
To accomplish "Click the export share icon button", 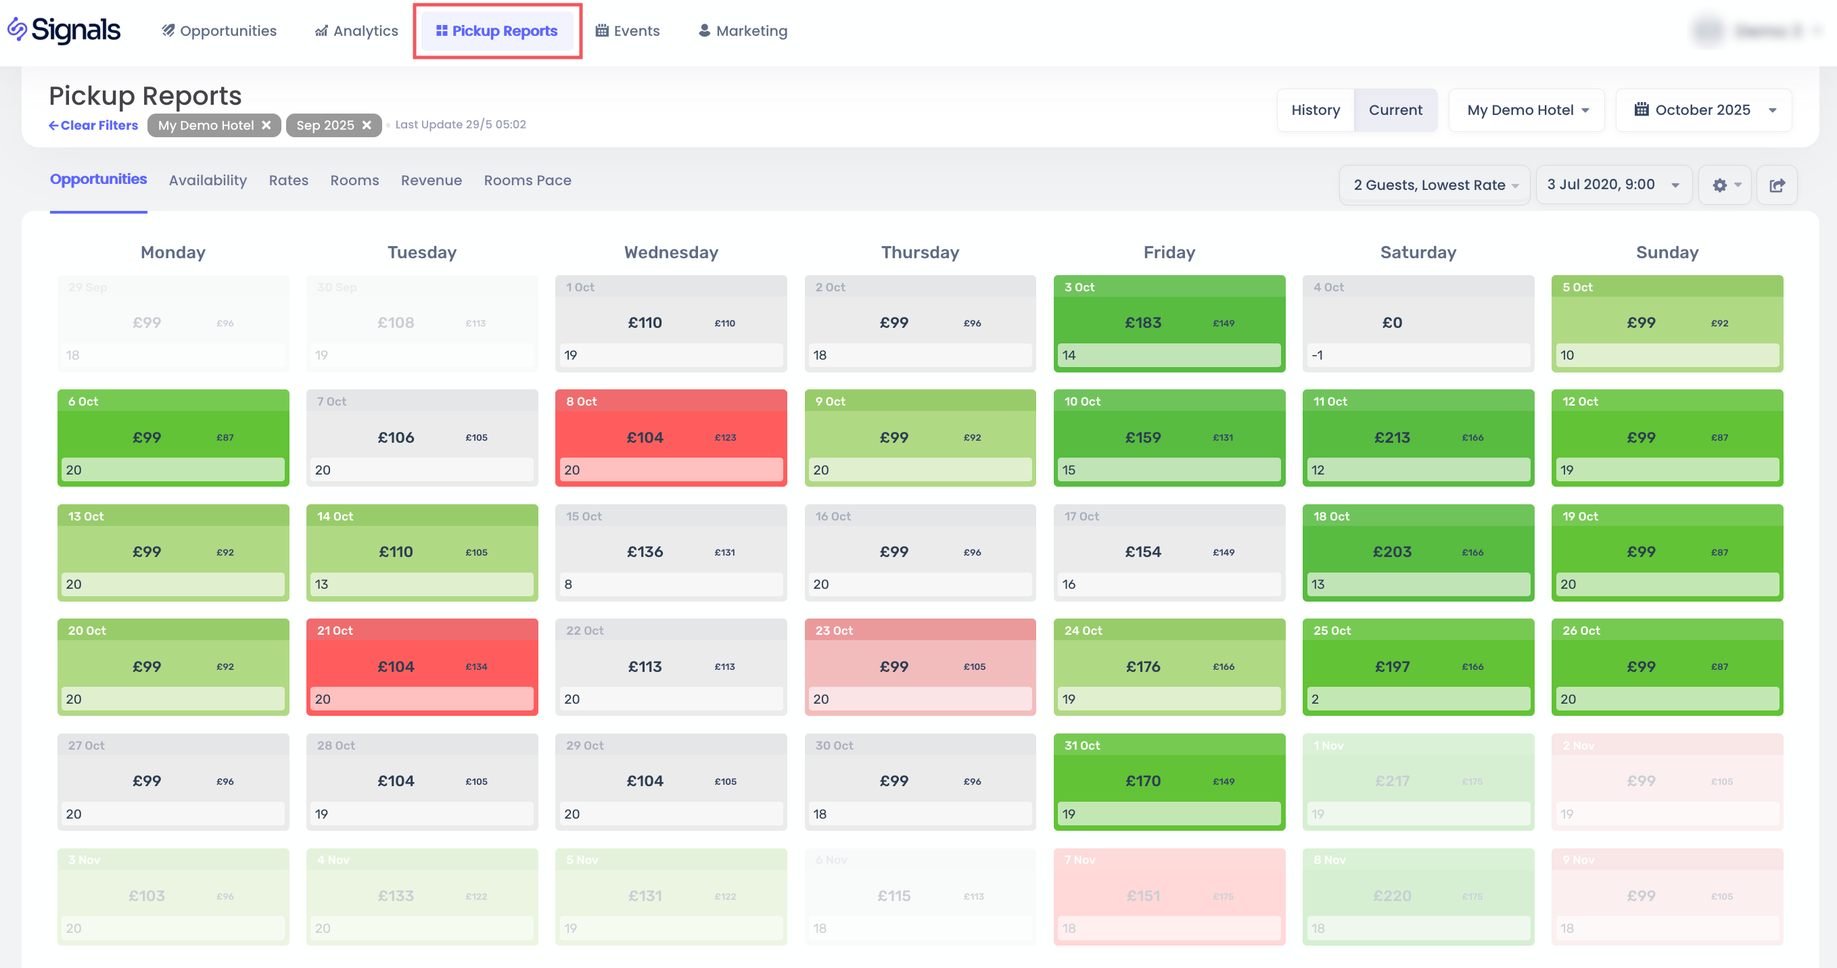I will pyautogui.click(x=1776, y=185).
